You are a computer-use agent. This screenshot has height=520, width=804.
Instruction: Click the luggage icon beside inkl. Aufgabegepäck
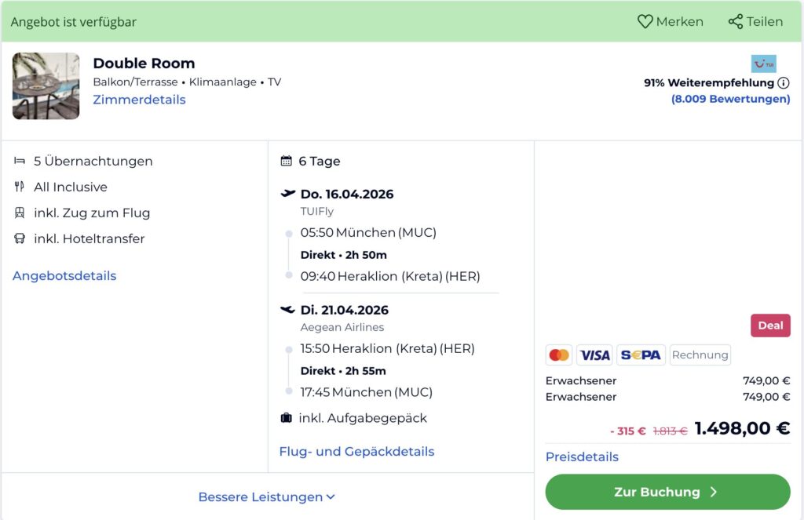click(x=286, y=418)
